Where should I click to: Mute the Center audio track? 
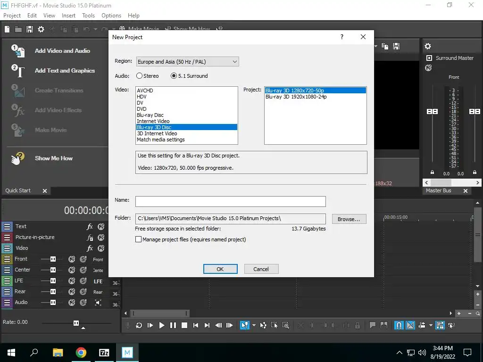pyautogui.click(x=72, y=270)
